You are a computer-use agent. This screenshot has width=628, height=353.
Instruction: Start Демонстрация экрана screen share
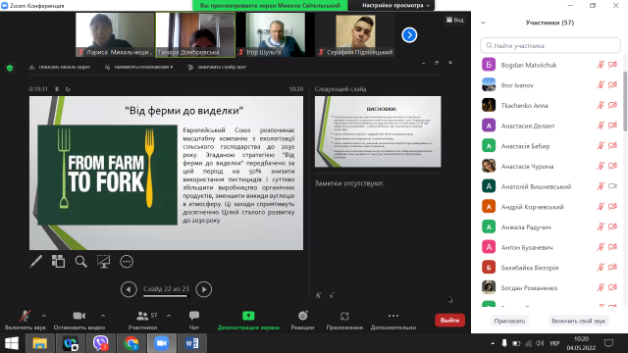(248, 321)
